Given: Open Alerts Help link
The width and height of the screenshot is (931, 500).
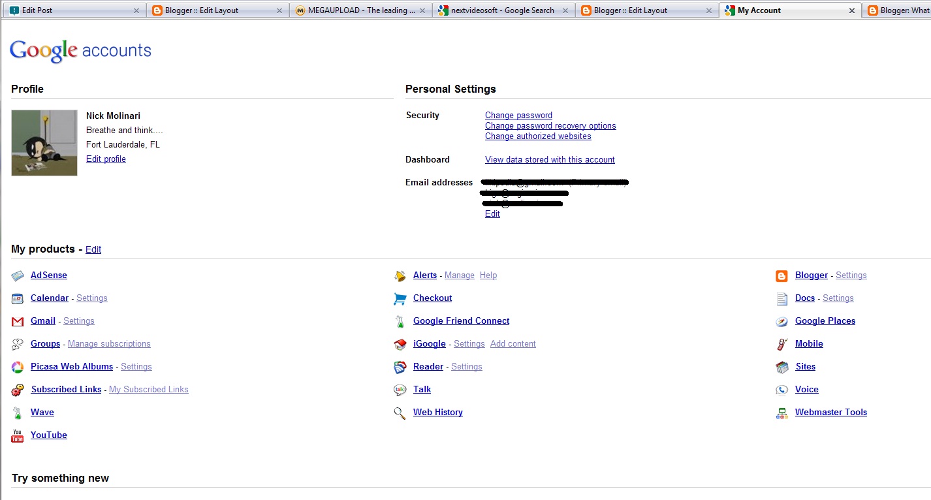Looking at the screenshot, I should [x=488, y=275].
